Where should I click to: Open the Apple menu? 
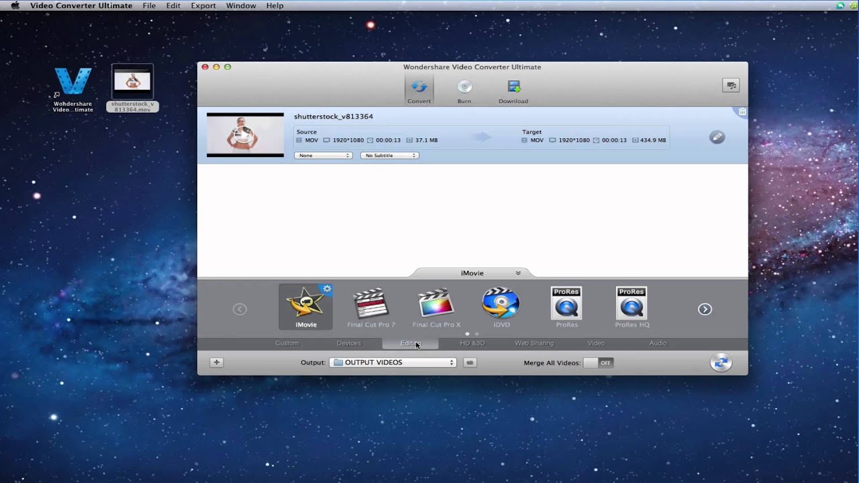[x=15, y=5]
